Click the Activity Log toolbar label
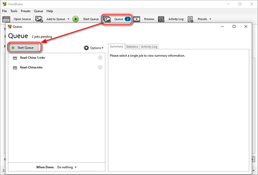258x175 pixels. (176, 19)
